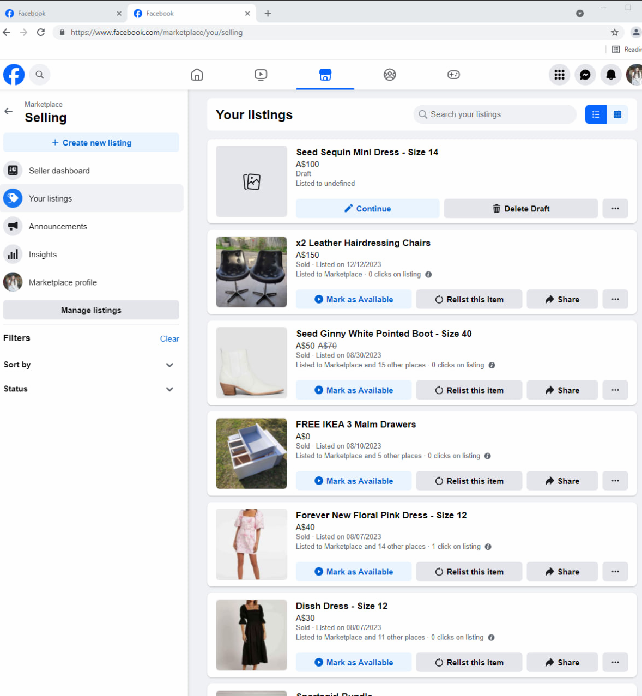Viewport: 642px width, 696px height.
Task: Relist the Dissh Dress item
Action: (x=469, y=662)
